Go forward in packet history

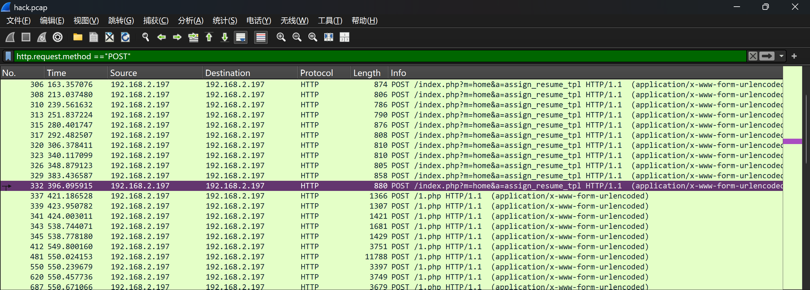(177, 37)
